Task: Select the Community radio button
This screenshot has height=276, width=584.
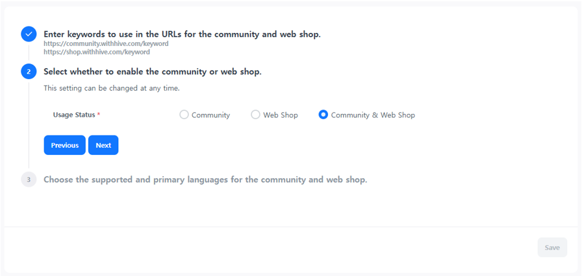Action: (184, 115)
